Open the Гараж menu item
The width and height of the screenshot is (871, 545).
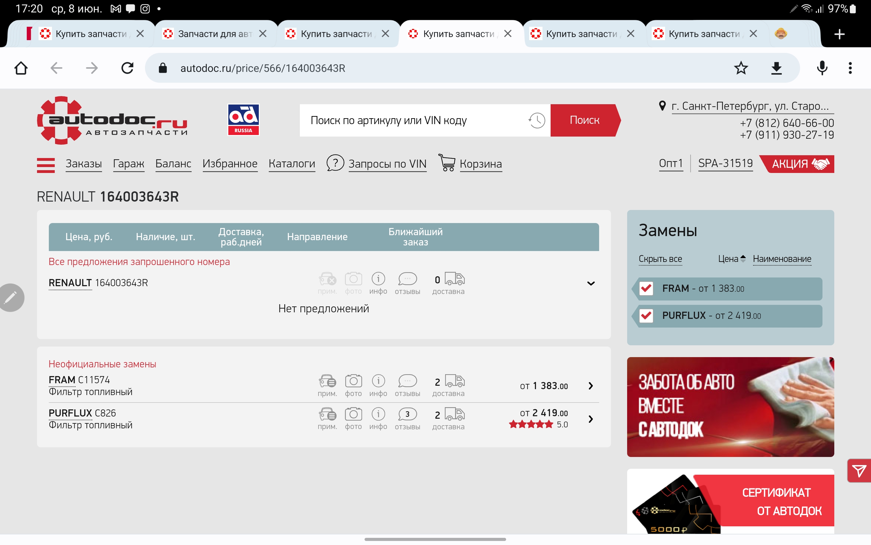pyautogui.click(x=129, y=164)
